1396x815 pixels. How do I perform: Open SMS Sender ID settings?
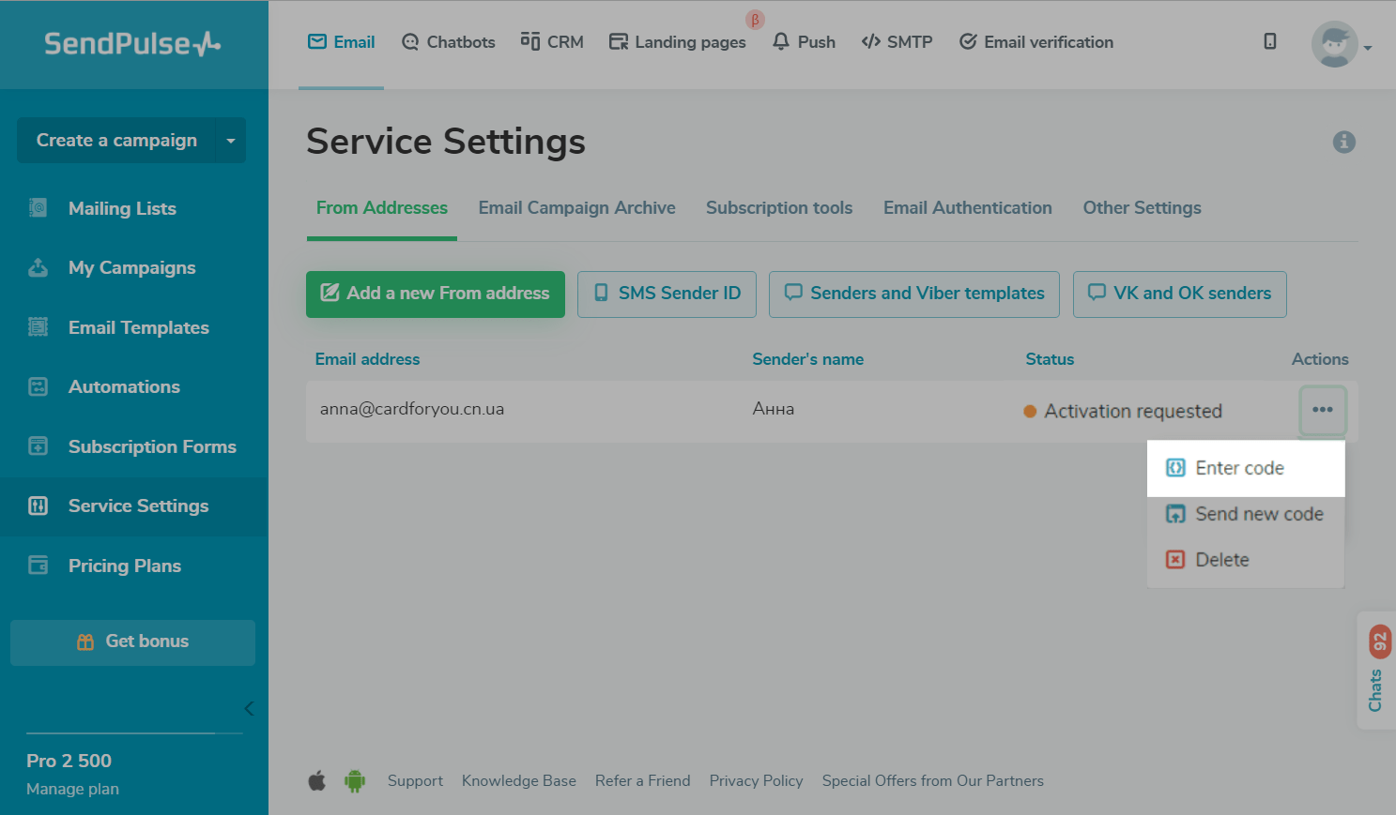667,294
